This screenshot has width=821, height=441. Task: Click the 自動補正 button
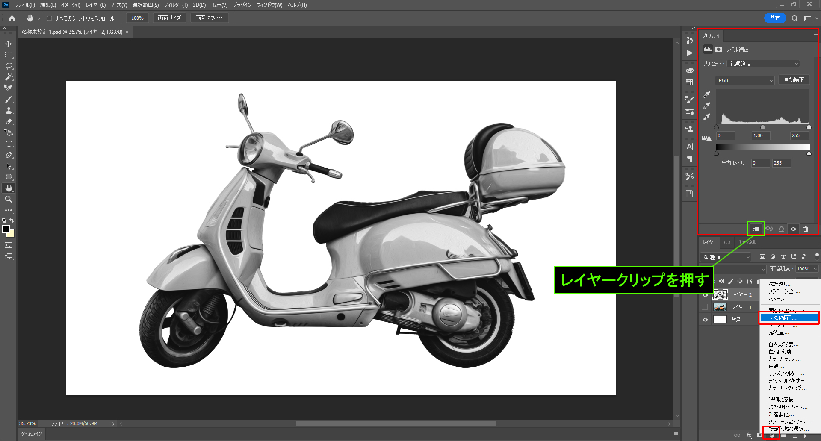pyautogui.click(x=794, y=80)
